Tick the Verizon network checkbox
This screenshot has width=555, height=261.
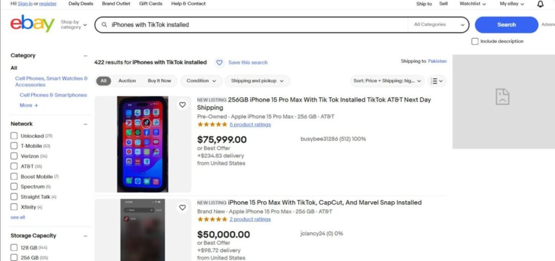14,156
